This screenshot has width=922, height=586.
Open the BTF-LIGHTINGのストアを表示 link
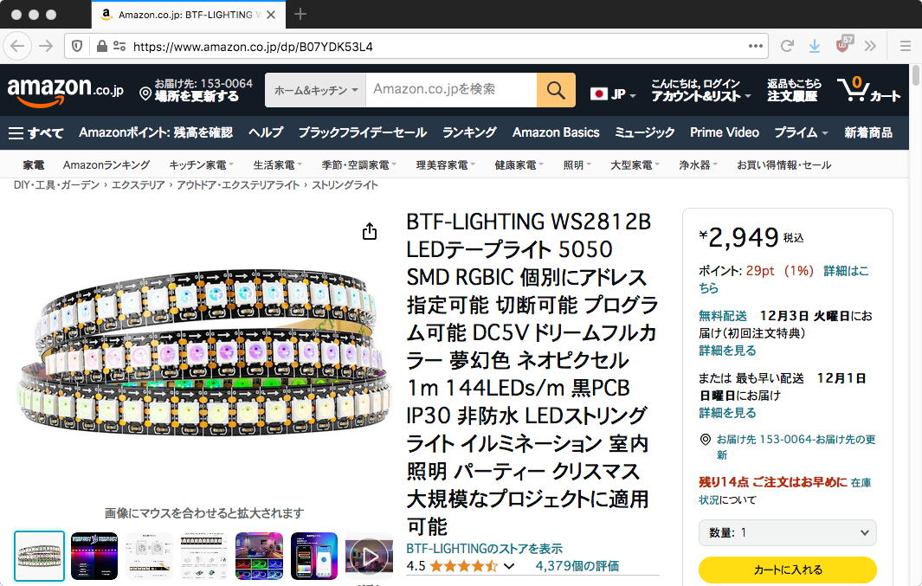click(x=484, y=549)
